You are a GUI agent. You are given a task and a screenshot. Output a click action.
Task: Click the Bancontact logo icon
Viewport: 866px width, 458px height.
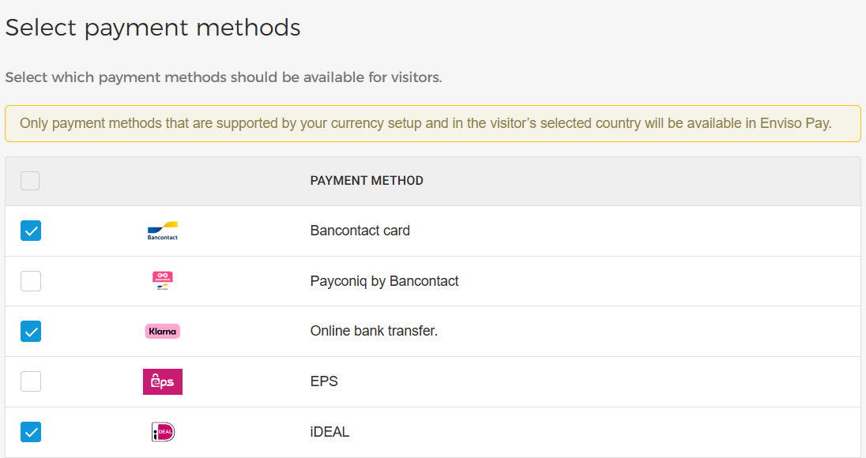[163, 231]
